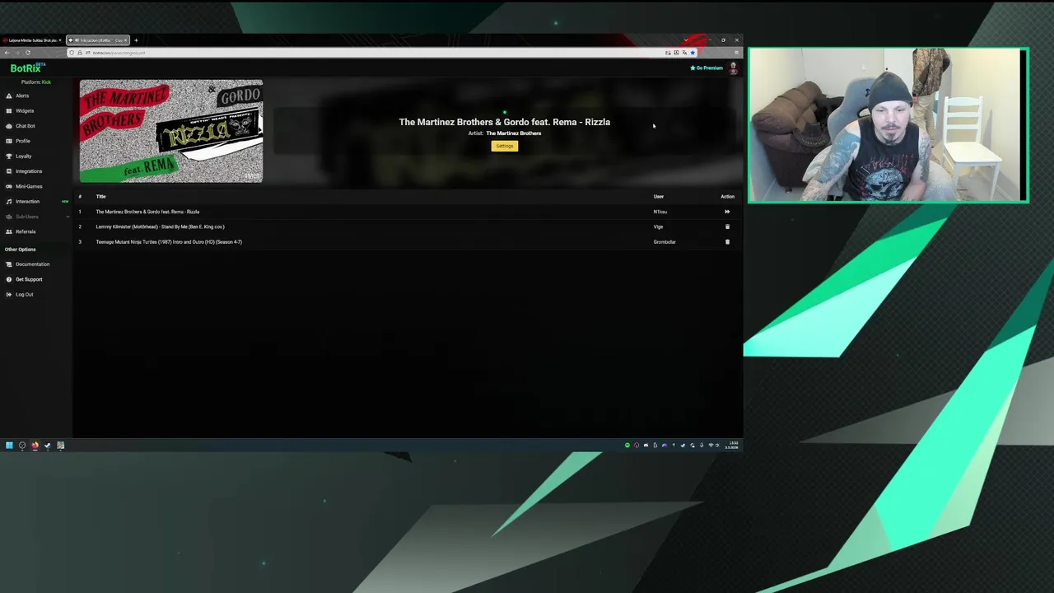Open the Alerts sidebar section

pos(22,96)
